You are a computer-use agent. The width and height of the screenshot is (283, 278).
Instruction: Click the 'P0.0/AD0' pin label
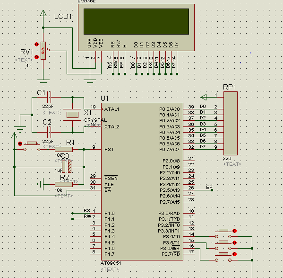[170, 109]
